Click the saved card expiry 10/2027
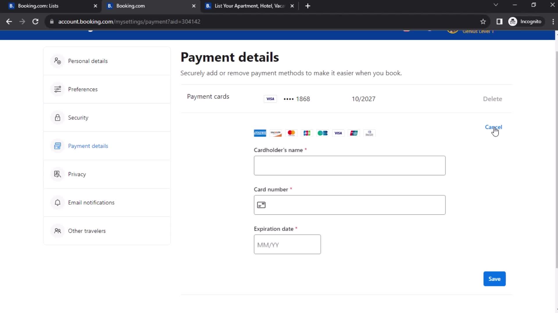The width and height of the screenshot is (558, 313). [363, 99]
